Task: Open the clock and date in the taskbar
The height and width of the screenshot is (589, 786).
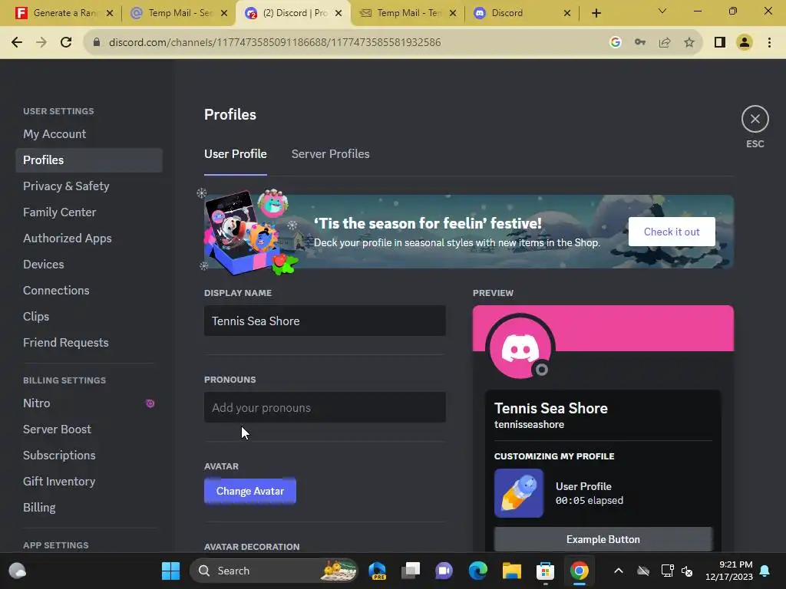Action: click(x=729, y=571)
